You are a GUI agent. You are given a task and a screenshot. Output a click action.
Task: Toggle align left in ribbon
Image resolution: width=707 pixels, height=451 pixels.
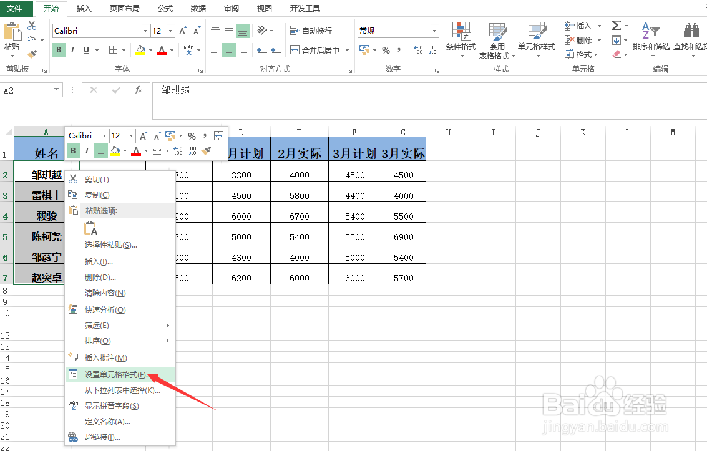pos(215,50)
